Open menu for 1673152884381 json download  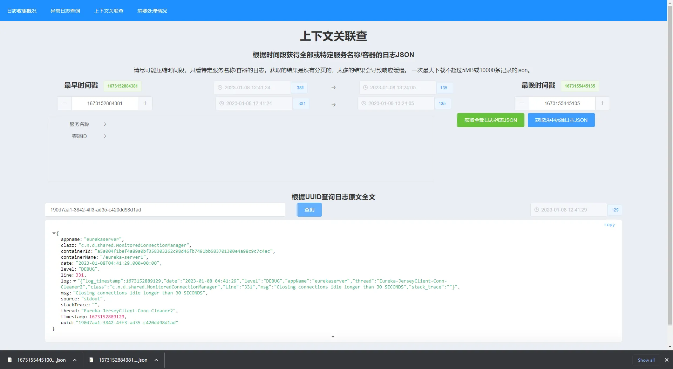coord(156,360)
